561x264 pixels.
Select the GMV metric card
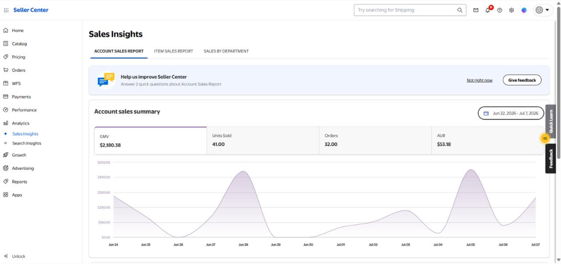pos(151,141)
